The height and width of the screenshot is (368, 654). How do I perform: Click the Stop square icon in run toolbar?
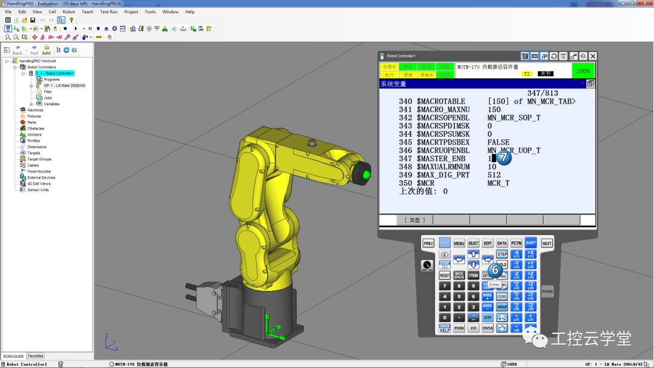coord(99,29)
